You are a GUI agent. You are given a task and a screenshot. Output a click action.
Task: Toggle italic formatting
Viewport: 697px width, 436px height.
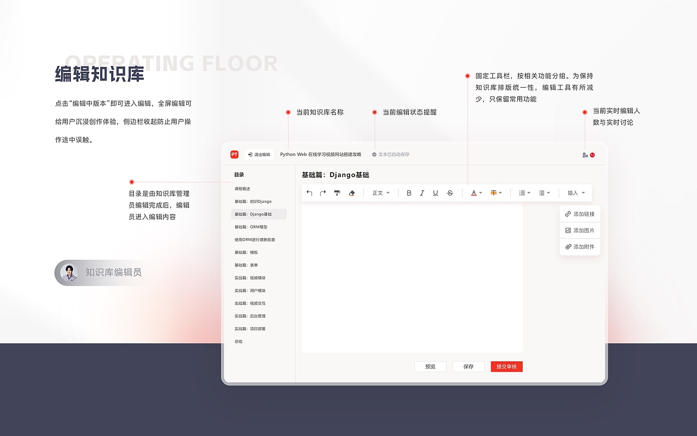pyautogui.click(x=422, y=193)
